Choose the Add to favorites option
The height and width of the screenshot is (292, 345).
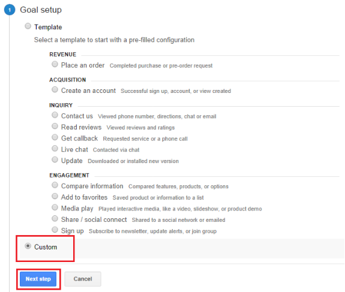[x=55, y=196]
